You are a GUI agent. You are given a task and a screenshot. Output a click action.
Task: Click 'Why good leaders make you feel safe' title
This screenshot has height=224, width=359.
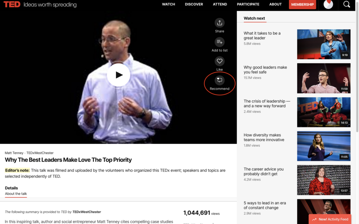(x=265, y=70)
